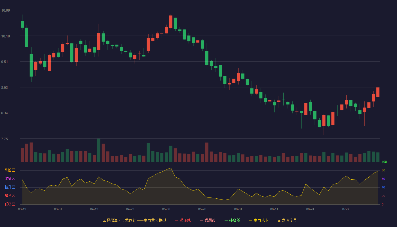The height and width of the screenshot is (227, 397).
Task: Click the green 100 indicator scale label
Action: pyautogui.click(x=384, y=162)
